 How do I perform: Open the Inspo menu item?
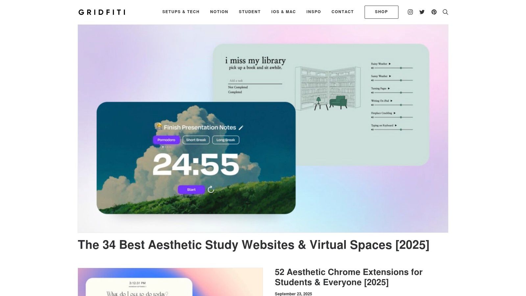pos(314,12)
